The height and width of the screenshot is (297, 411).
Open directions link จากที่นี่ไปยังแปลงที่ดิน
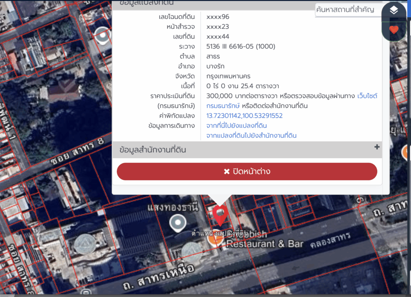pos(236,126)
